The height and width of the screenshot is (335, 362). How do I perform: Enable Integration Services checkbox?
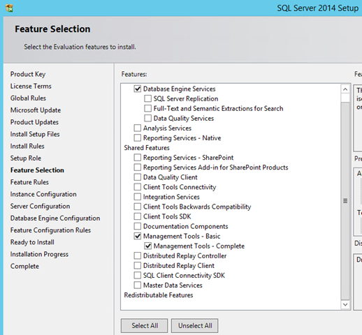pos(138,197)
